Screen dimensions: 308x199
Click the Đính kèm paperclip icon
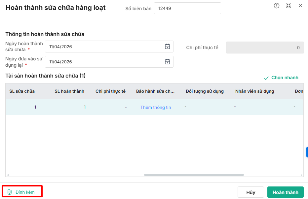coord(10,192)
